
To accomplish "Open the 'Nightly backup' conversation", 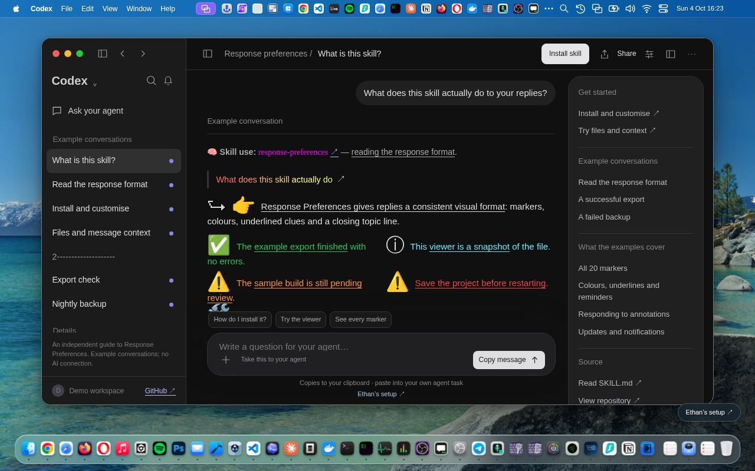I will click(x=114, y=304).
